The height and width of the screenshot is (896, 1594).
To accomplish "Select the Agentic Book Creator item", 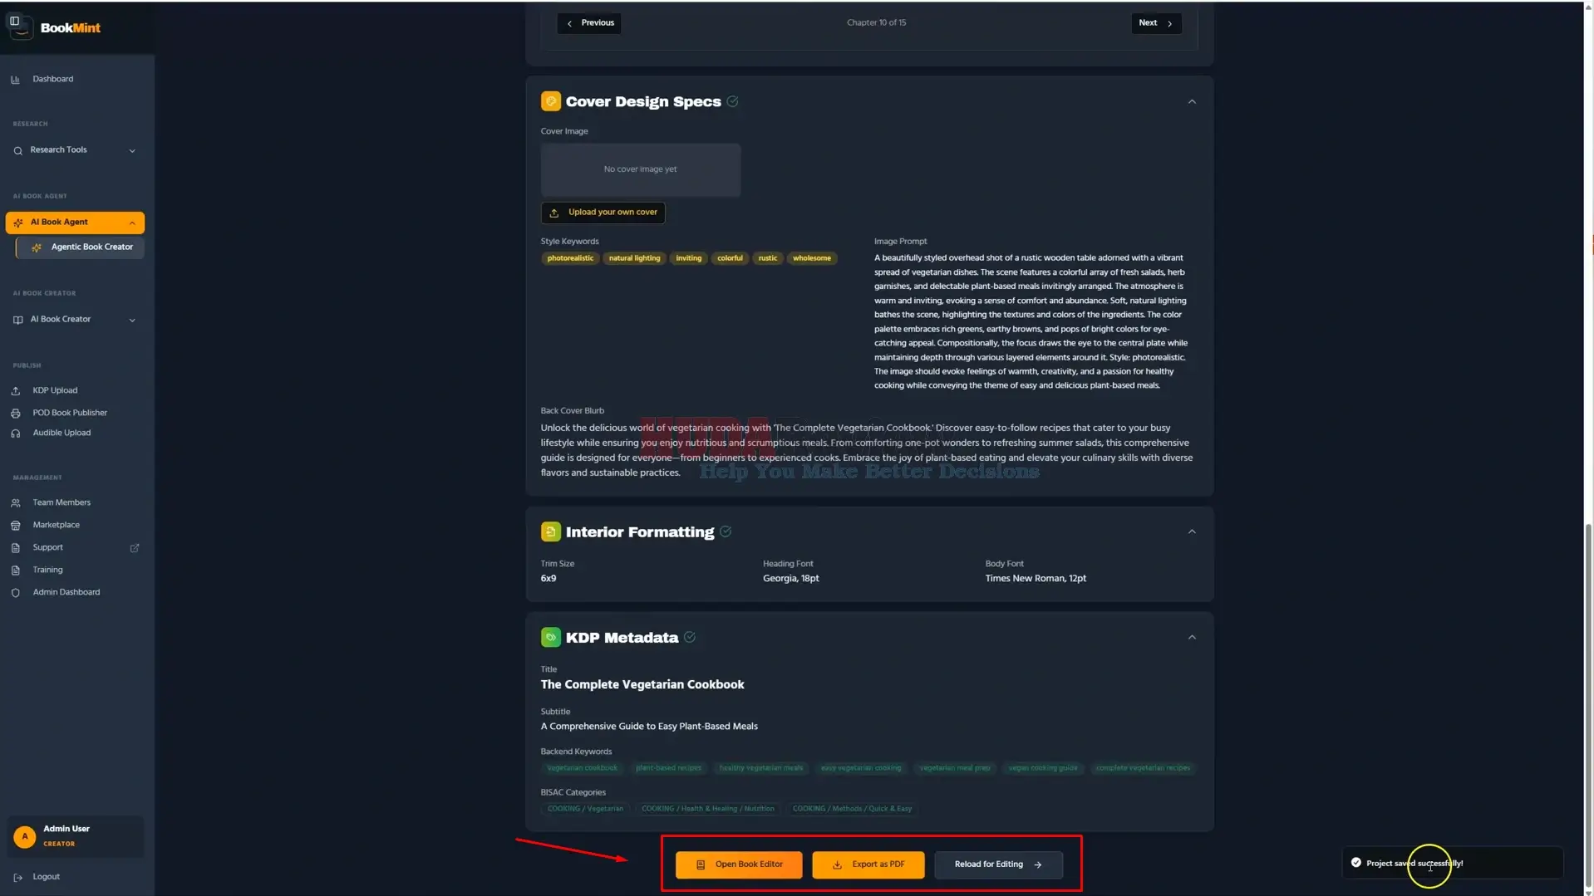I will pyautogui.click(x=81, y=247).
